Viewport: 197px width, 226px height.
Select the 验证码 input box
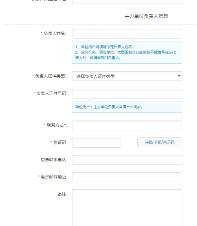tap(96, 143)
